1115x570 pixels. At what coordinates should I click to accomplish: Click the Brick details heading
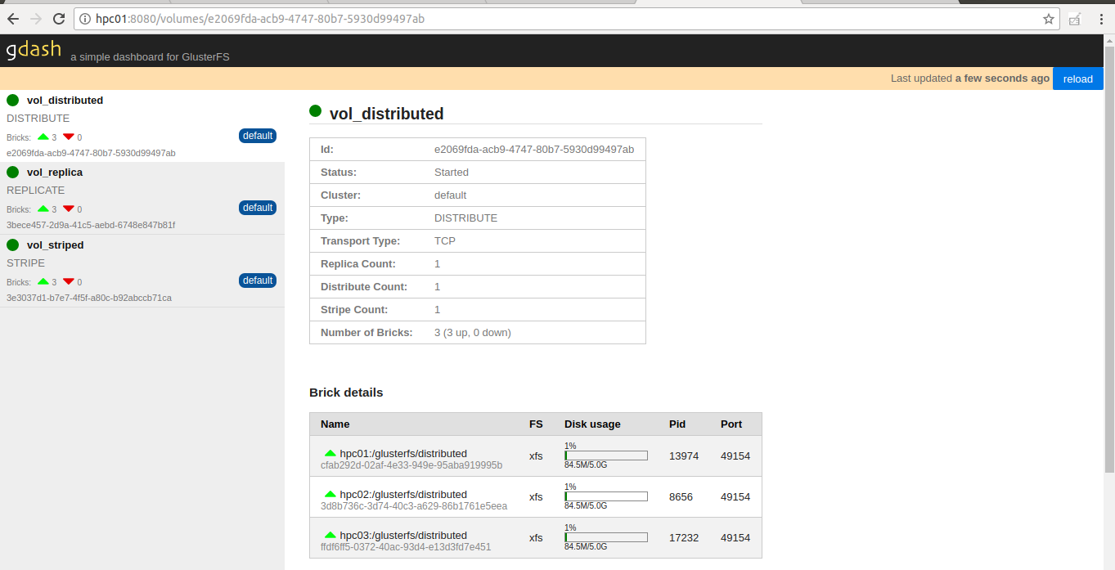click(346, 392)
